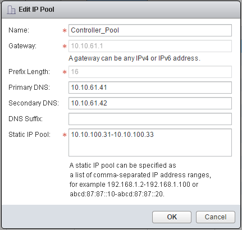Click the Prefix Length field

(150, 72)
